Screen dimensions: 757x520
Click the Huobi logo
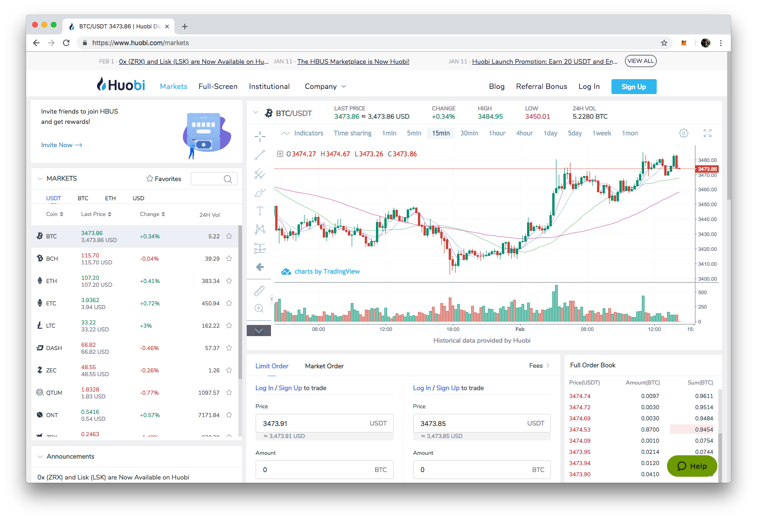click(x=121, y=85)
